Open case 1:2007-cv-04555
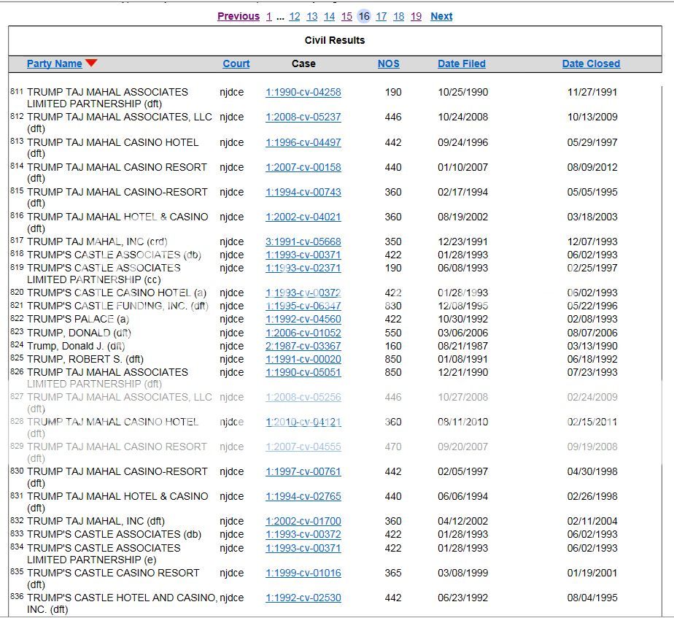This screenshot has height=618, width=674. coord(303,447)
